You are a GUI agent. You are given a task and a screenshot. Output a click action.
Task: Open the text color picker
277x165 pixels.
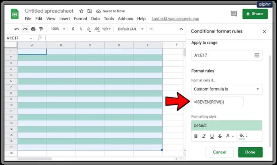pos(230,136)
